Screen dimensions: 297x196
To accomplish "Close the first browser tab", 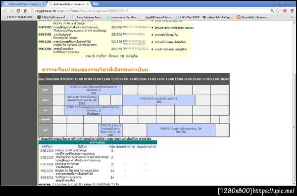I will [44, 4].
